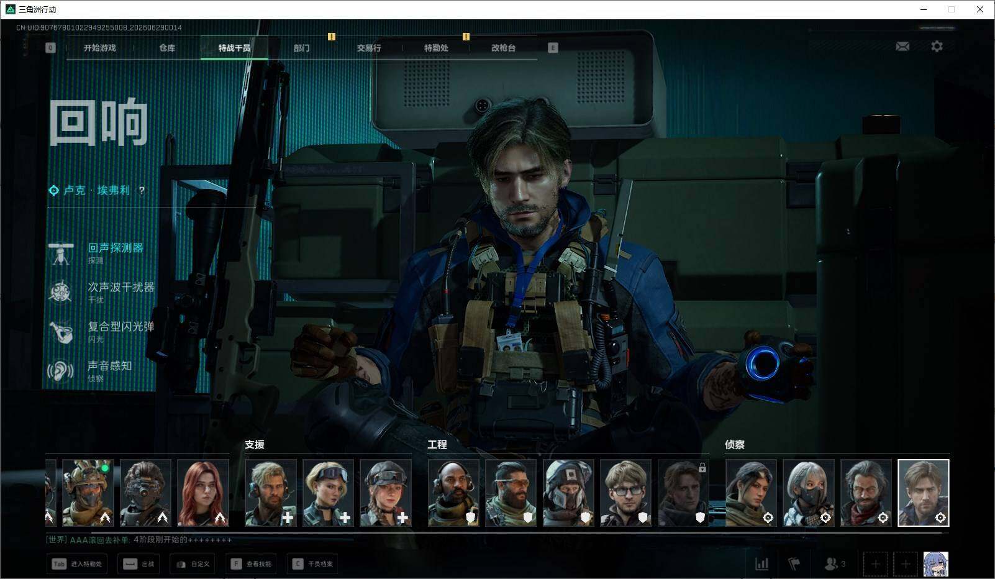Open the bar chart statistics icon
Viewport: 995px width, 579px height.
click(x=761, y=563)
